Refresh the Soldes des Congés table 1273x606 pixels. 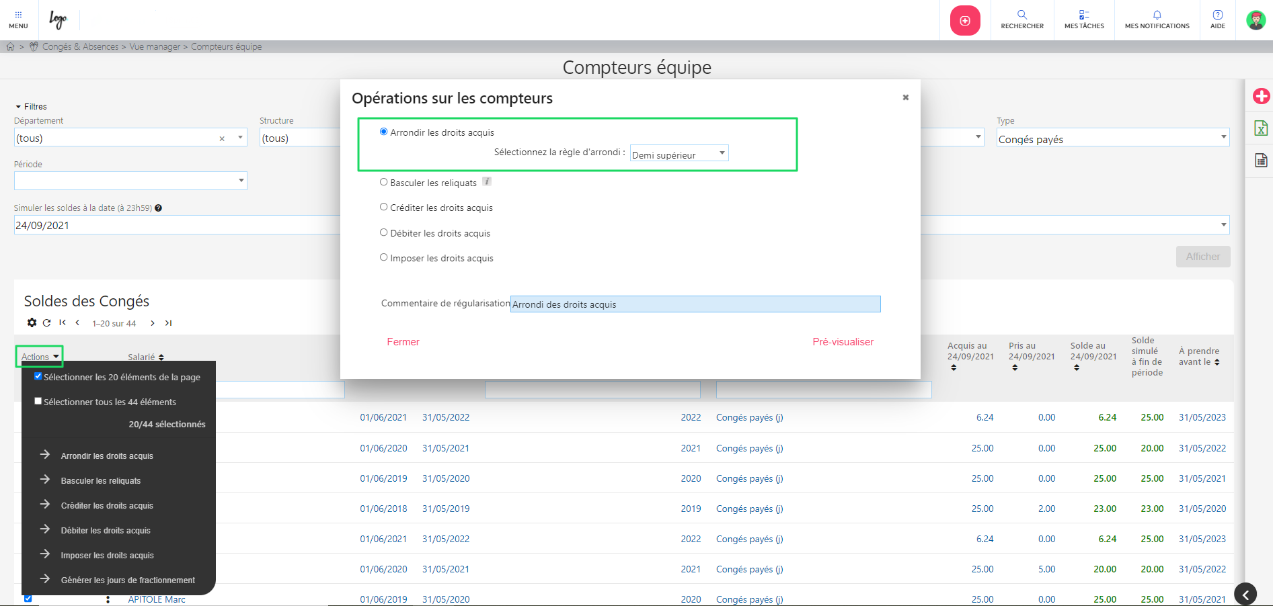[47, 323]
